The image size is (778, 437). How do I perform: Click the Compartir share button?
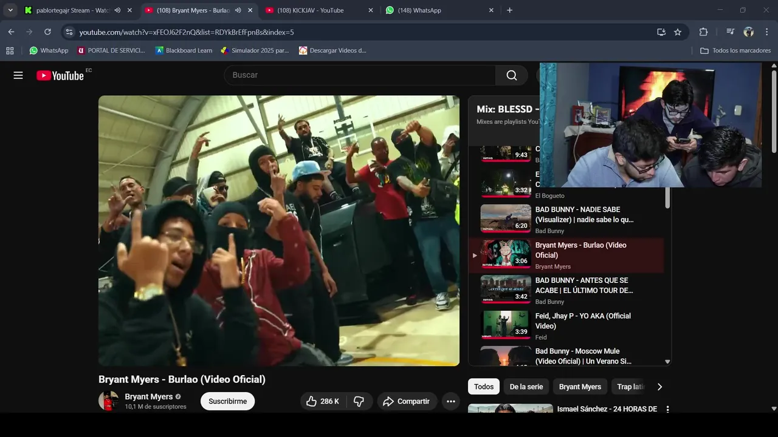click(407, 401)
